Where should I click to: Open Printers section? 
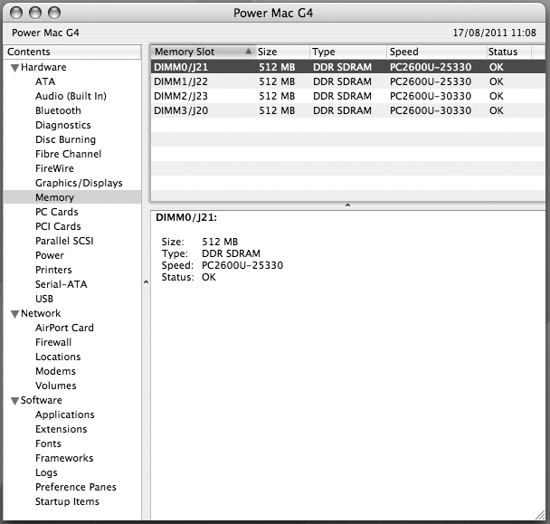[x=53, y=270]
